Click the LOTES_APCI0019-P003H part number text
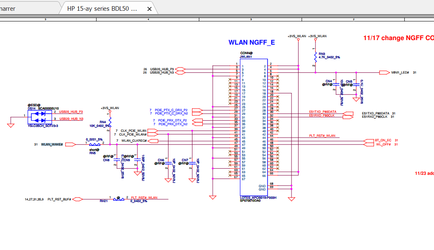The width and height of the screenshot is (434, 250). [x=258, y=198]
